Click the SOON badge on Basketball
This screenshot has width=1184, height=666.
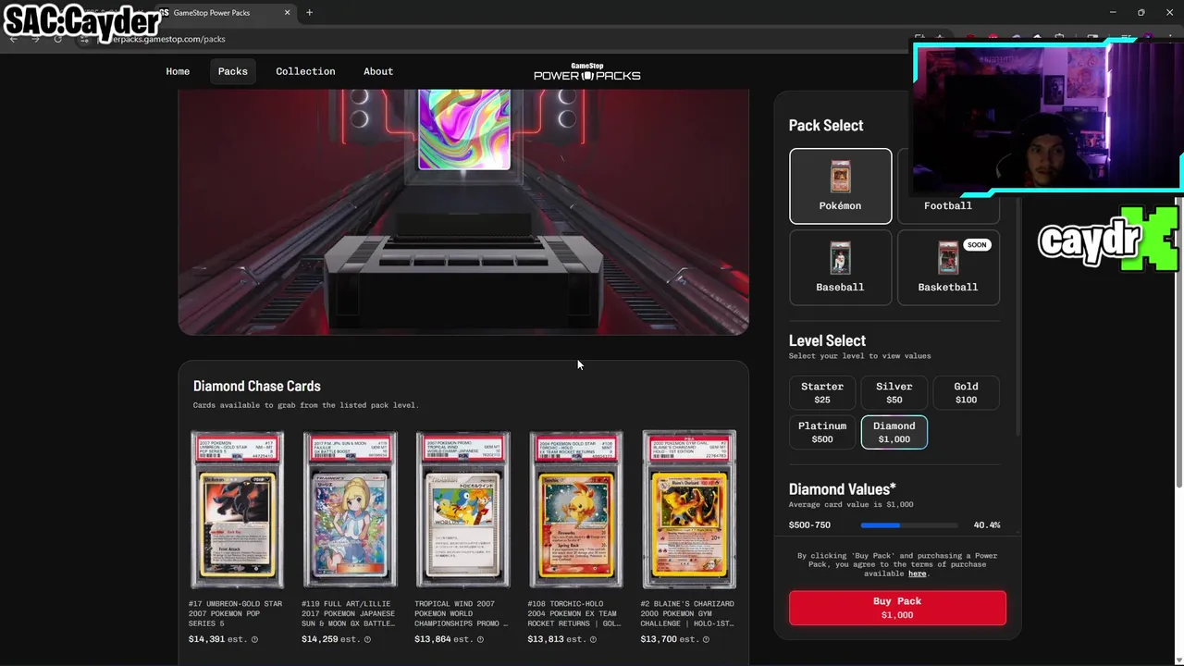click(x=978, y=245)
